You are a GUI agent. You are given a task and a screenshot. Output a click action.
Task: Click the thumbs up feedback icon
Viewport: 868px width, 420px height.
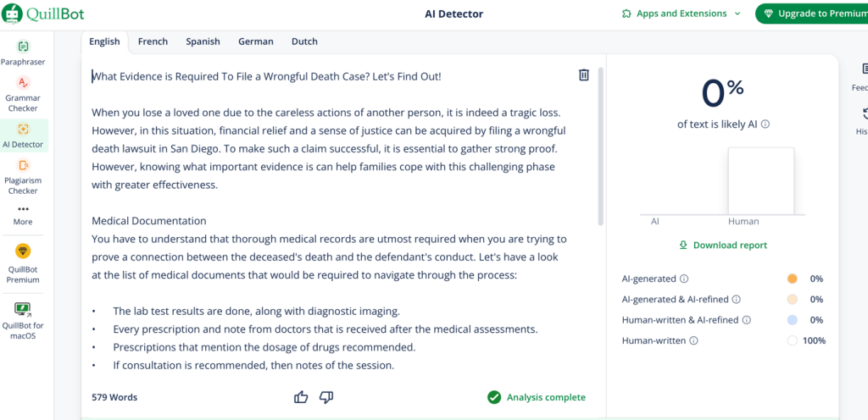tap(301, 397)
